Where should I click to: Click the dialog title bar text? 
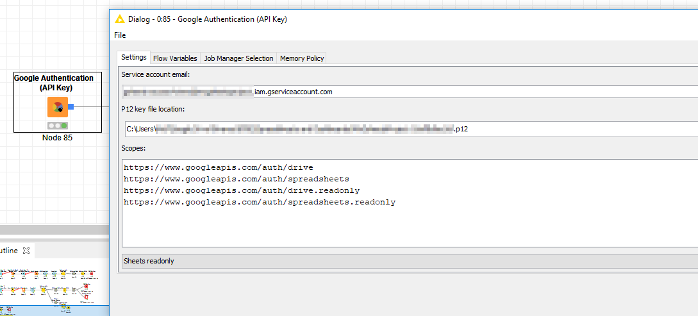[x=208, y=19]
